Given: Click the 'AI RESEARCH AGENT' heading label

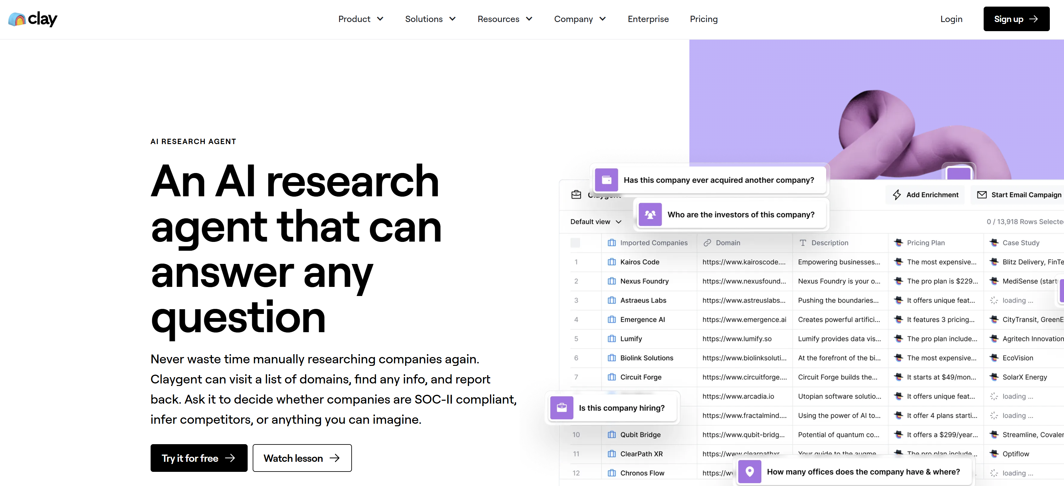Looking at the screenshot, I should (x=193, y=141).
